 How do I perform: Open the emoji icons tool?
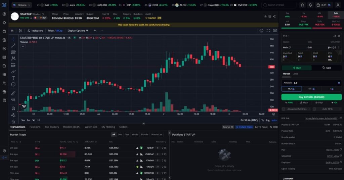tap(13, 84)
